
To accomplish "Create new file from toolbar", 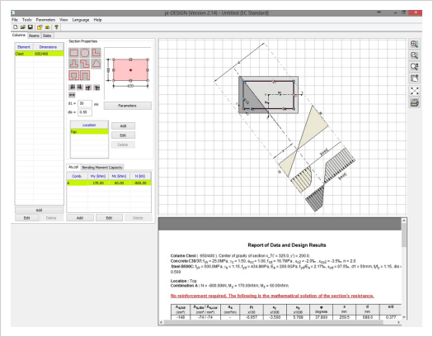I will [15, 27].
